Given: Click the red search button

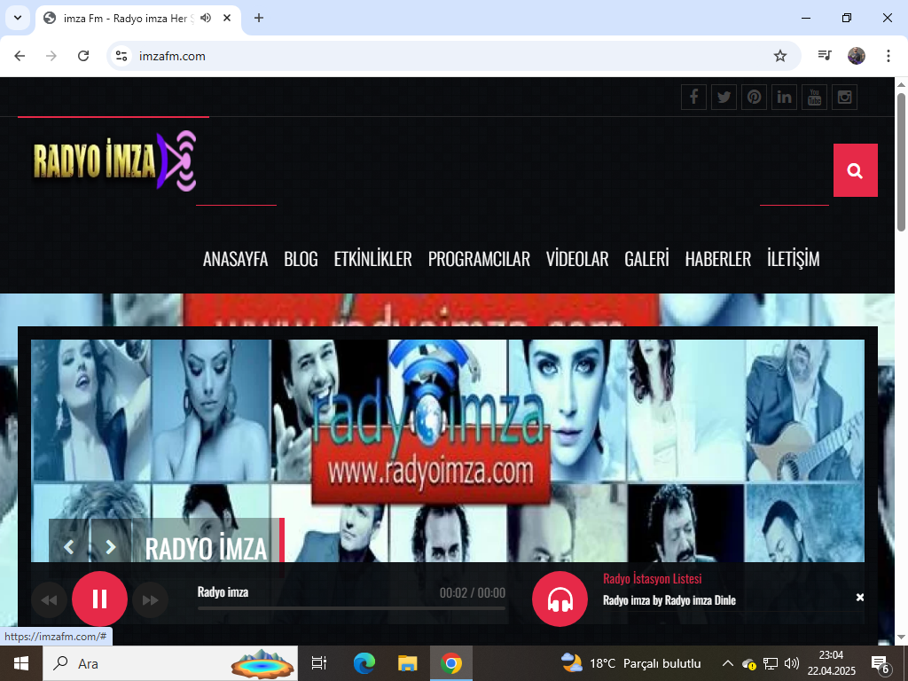Looking at the screenshot, I should click(x=856, y=170).
